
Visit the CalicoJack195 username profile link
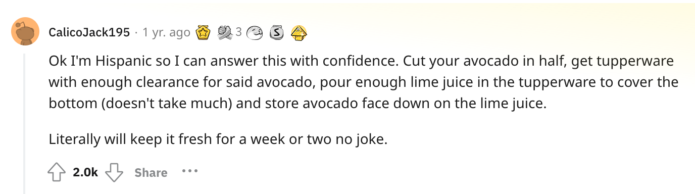(x=89, y=33)
